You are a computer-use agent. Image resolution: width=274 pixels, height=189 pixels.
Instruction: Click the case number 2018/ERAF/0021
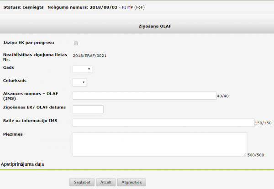click(x=89, y=56)
